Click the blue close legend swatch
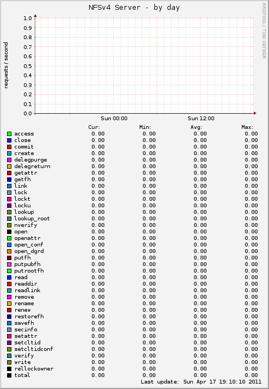 (x=9, y=140)
